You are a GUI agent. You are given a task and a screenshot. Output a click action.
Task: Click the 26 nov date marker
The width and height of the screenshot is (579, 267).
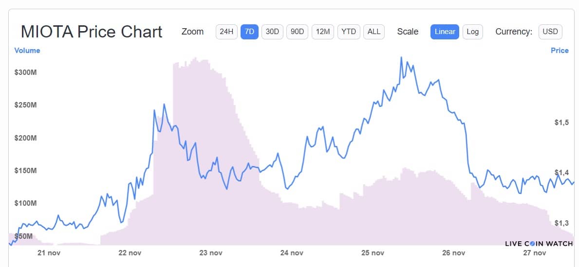pos(453,253)
